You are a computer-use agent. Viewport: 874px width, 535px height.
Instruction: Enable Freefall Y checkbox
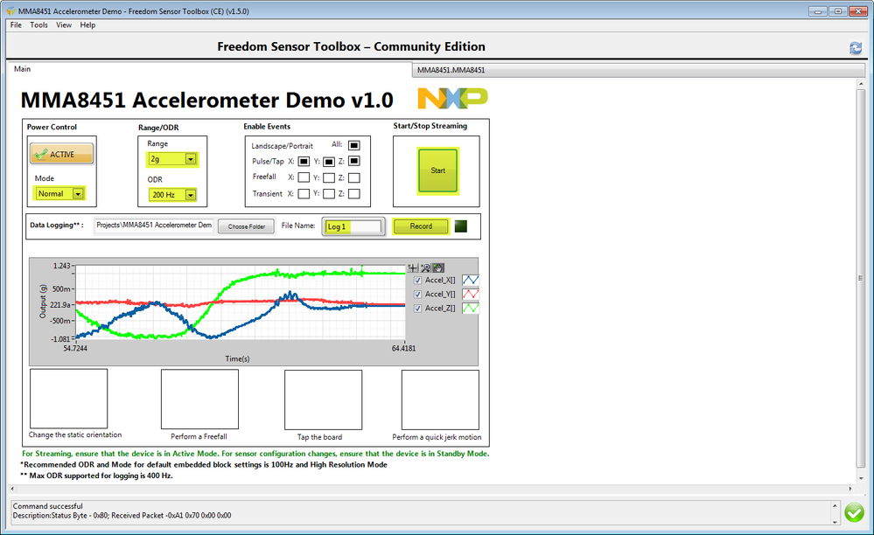329,178
